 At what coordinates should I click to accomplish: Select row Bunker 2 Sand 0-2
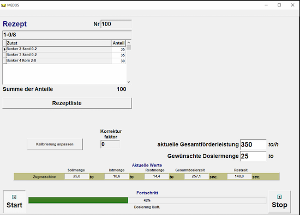tap(64, 50)
